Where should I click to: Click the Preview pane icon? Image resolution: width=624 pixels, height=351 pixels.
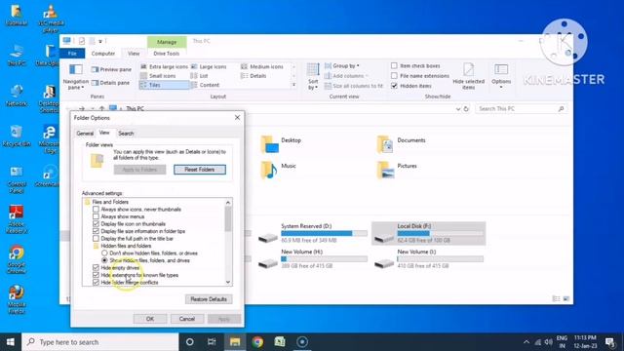tap(96, 69)
